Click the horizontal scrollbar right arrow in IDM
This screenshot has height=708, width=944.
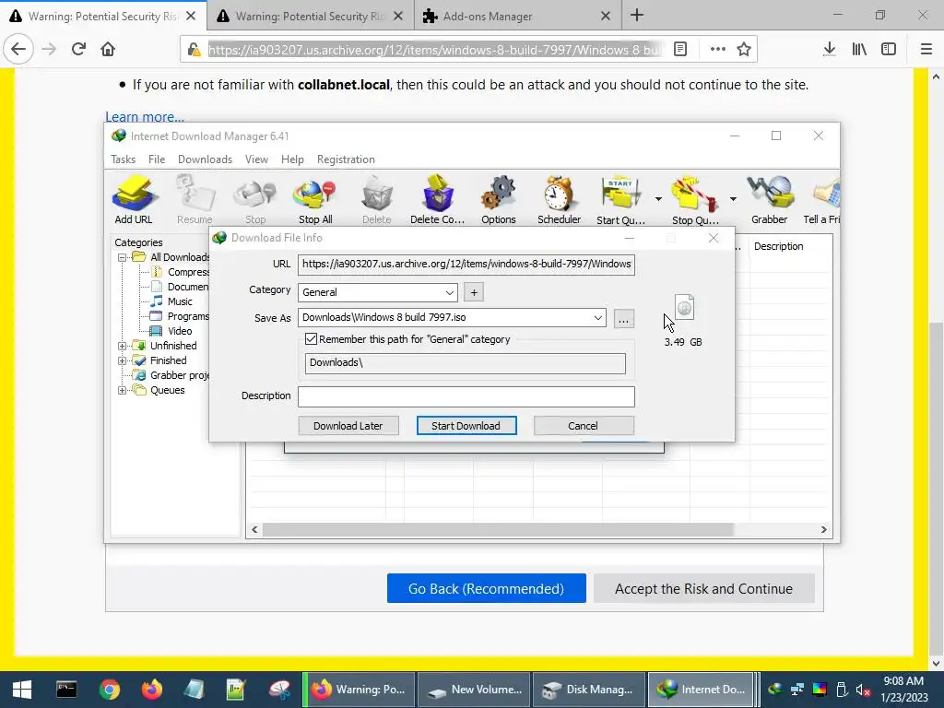pyautogui.click(x=823, y=530)
